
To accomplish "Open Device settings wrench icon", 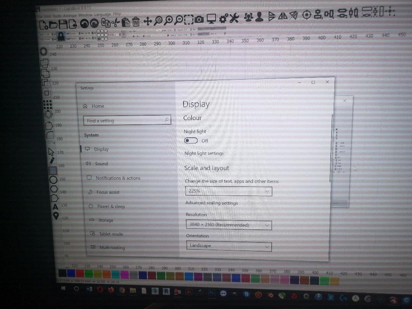I will tap(234, 18).
